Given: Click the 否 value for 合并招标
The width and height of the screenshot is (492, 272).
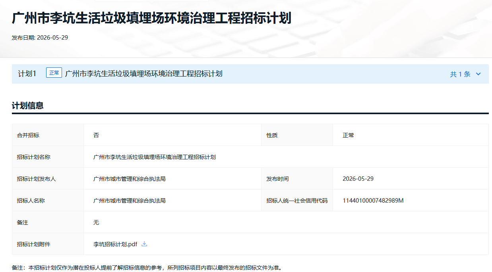Looking at the screenshot, I should click(96, 135).
